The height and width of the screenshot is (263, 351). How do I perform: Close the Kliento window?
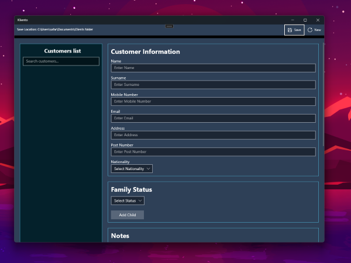(x=318, y=20)
